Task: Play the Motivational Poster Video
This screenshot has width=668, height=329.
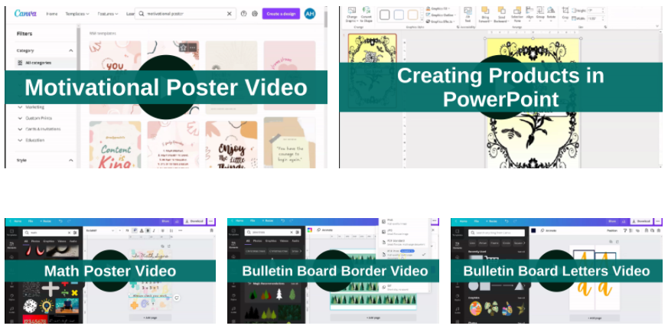Action: point(166,87)
